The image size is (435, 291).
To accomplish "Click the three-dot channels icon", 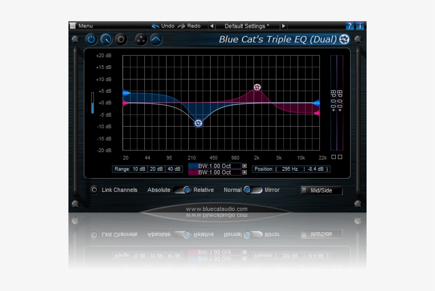I will pyautogui.click(x=141, y=39).
